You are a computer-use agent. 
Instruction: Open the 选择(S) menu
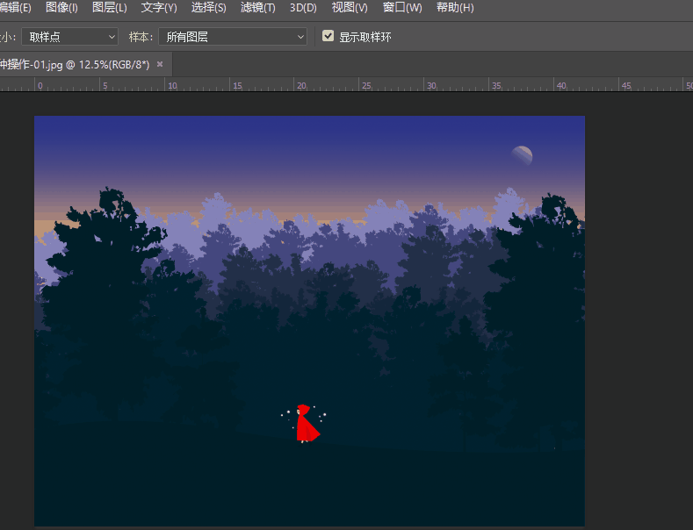click(209, 8)
